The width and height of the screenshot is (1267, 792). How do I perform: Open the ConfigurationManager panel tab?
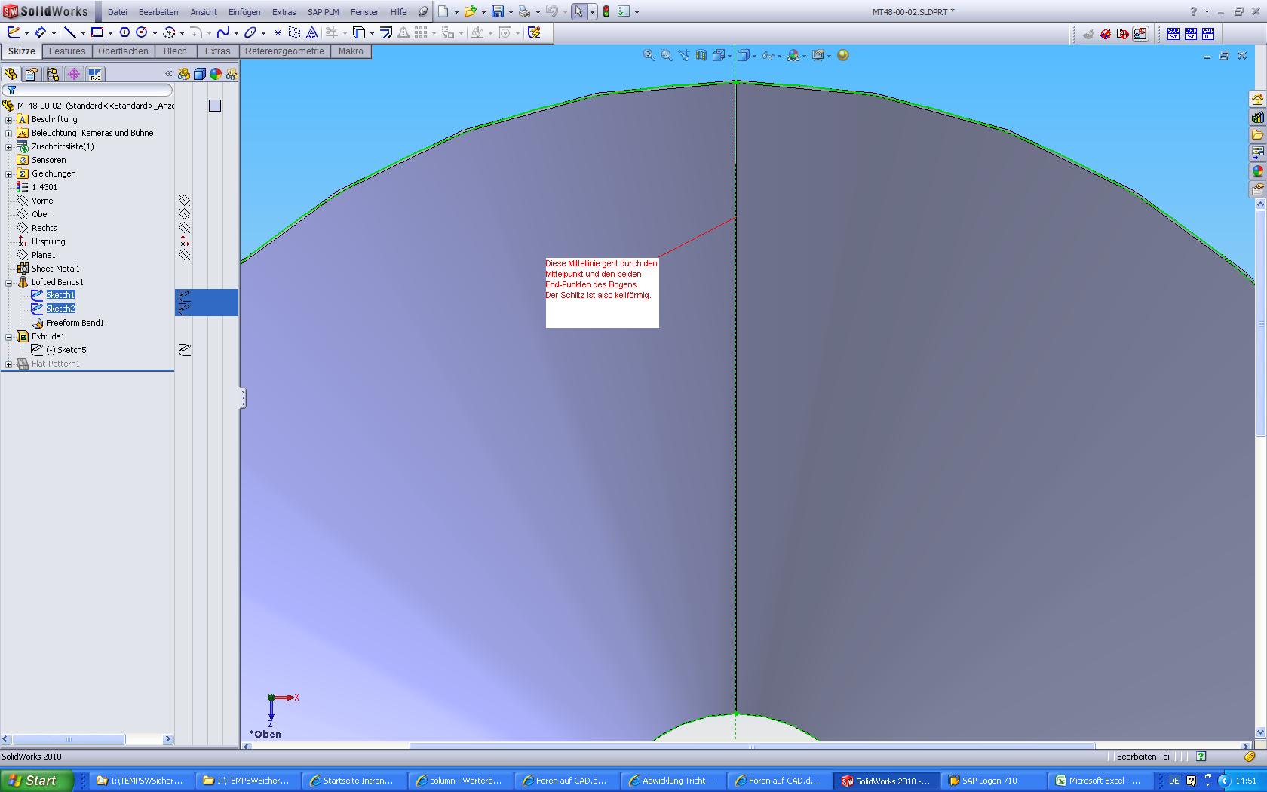coord(52,74)
